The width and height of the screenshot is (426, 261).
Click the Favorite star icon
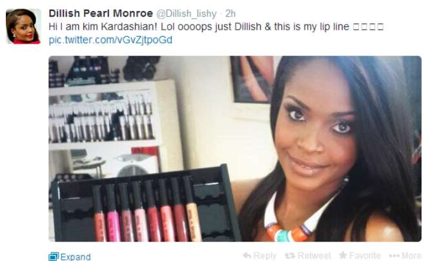(343, 255)
